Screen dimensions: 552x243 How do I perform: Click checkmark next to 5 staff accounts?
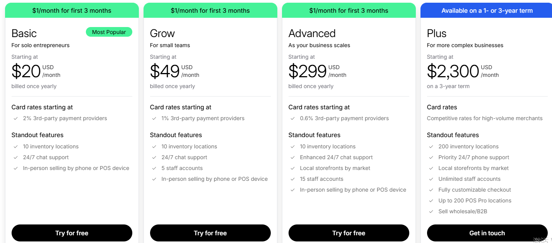154,168
